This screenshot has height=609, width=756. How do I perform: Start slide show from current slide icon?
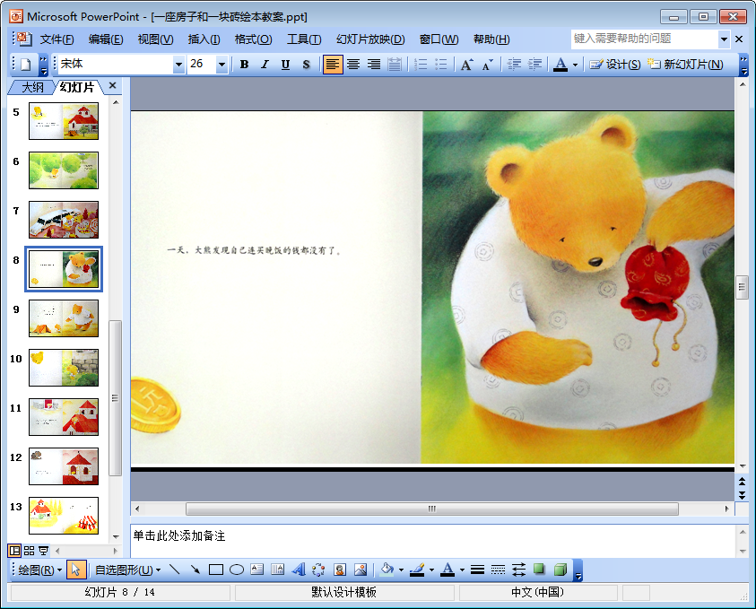coord(43,551)
